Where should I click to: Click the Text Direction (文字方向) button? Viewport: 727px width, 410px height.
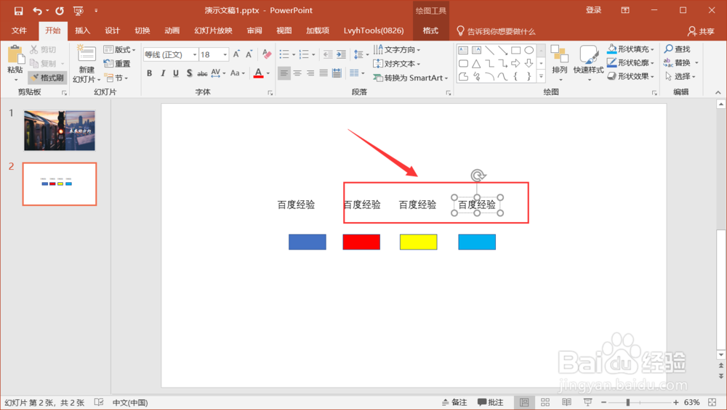tap(397, 49)
